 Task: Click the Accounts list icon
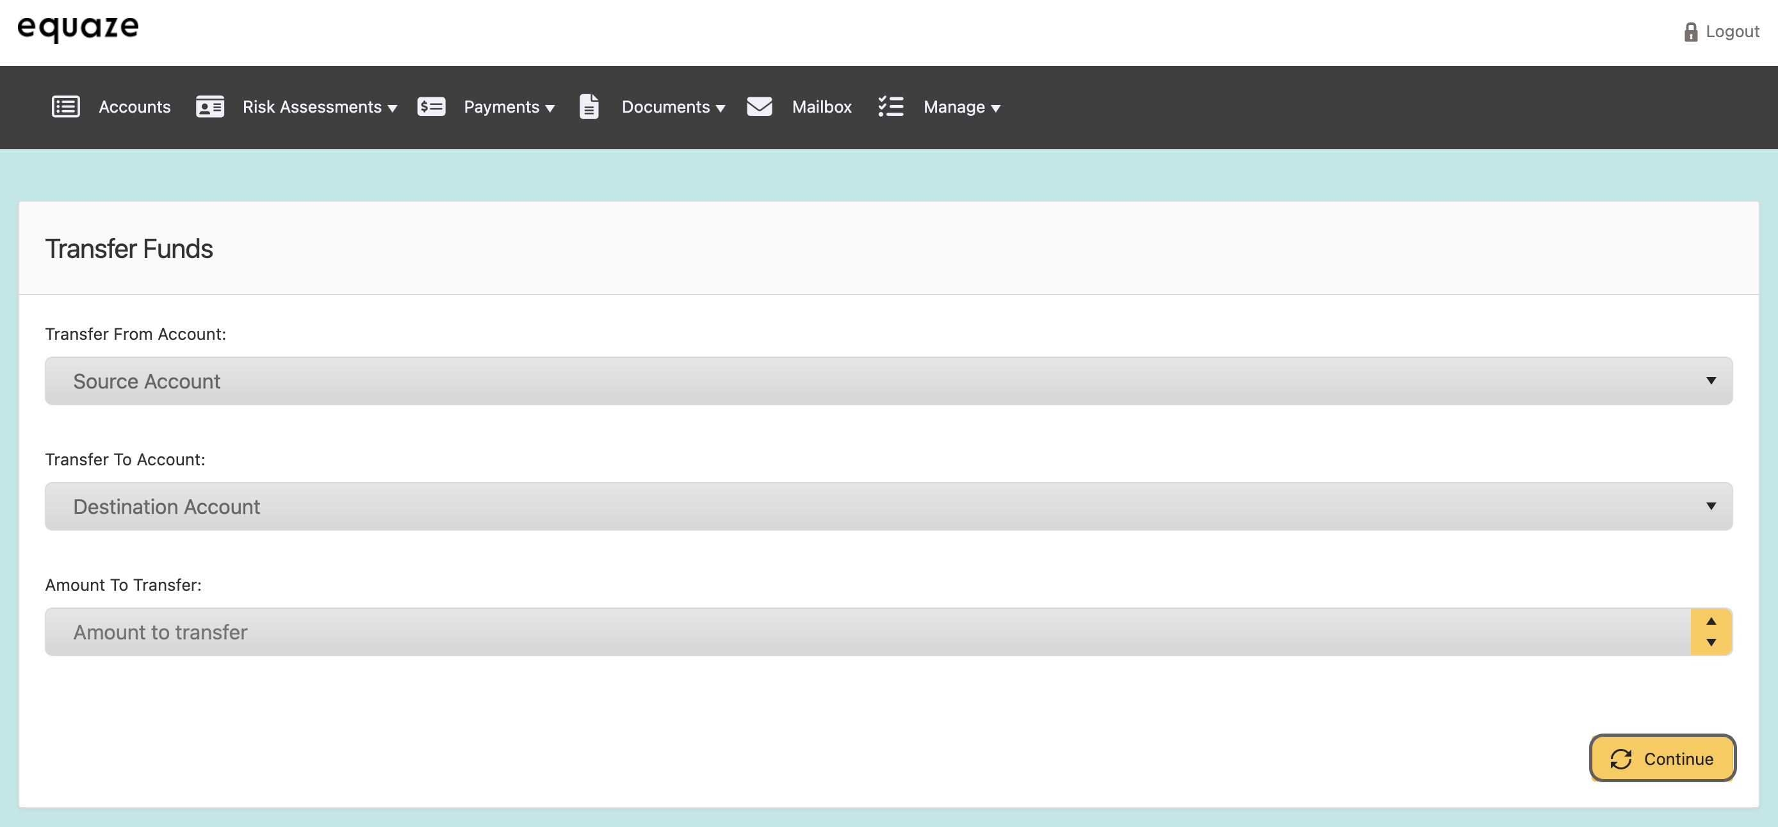[x=65, y=107]
